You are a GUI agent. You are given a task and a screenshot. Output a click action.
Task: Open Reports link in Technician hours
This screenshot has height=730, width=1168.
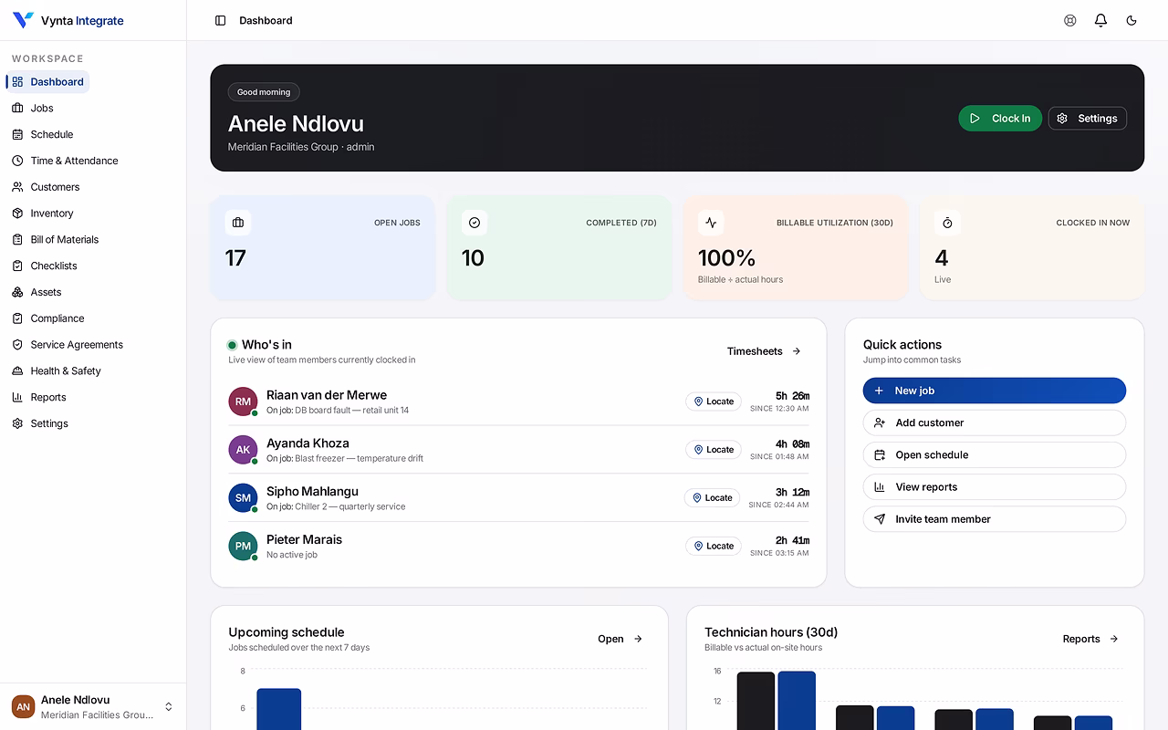(1090, 639)
